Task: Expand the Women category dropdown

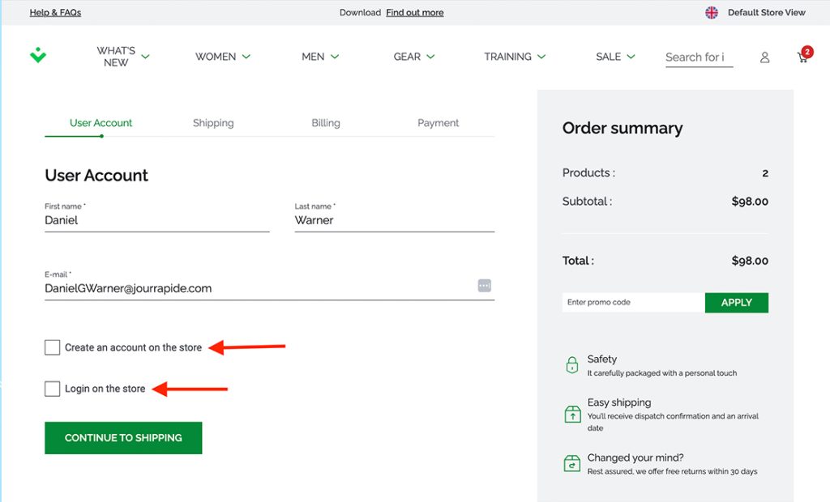Action: [x=223, y=57]
